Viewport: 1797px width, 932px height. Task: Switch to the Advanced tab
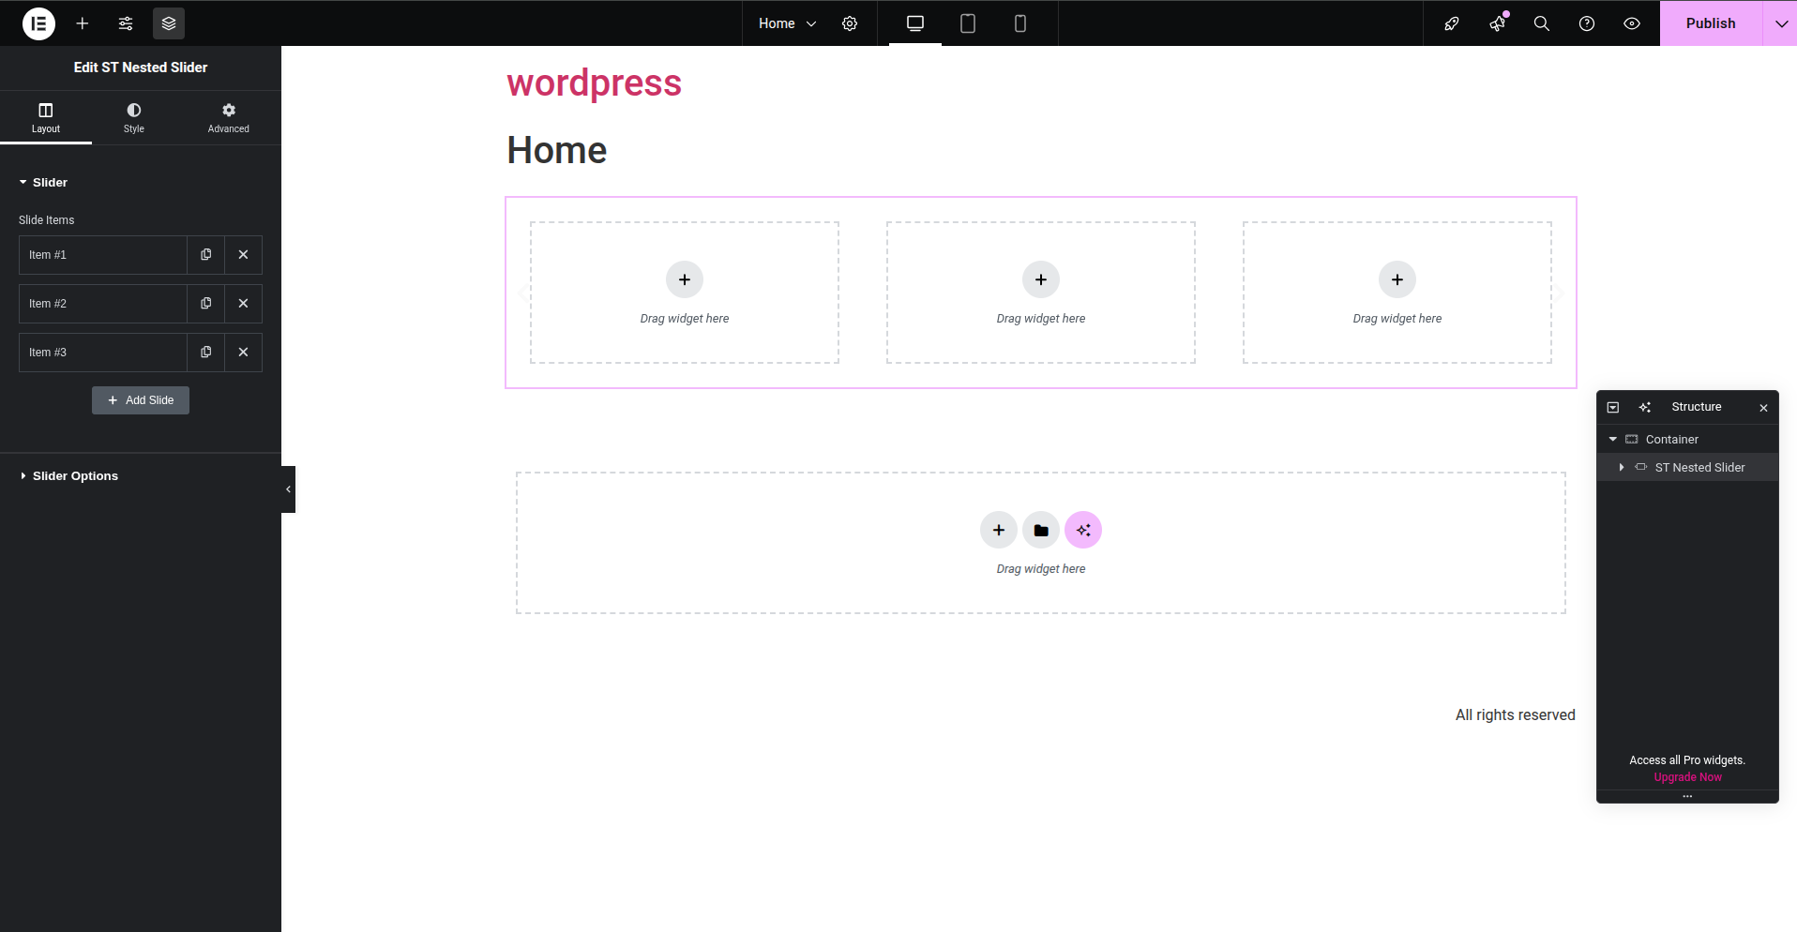pos(228,116)
